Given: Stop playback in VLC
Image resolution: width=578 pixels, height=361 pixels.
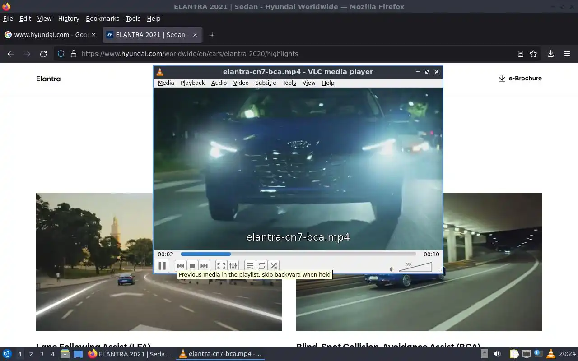Looking at the screenshot, I should [x=192, y=266].
